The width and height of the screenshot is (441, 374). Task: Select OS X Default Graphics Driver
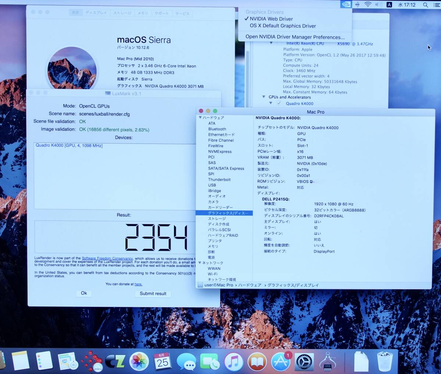283,26
